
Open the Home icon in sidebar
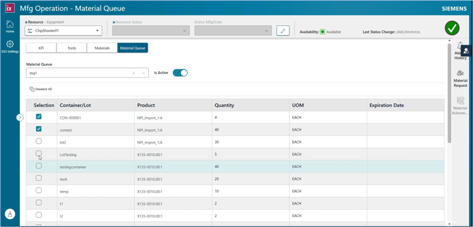coord(10,26)
